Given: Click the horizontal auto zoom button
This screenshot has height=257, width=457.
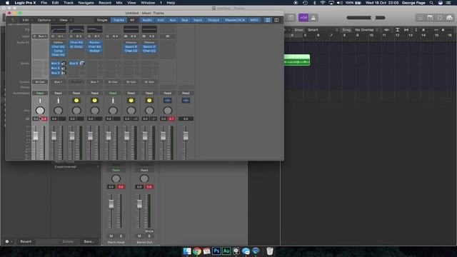Looking at the screenshot, I should coord(406,30).
